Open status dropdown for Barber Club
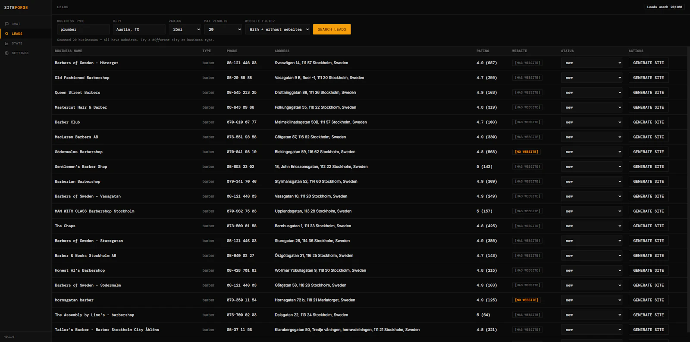Screen dimensions: 690x342 592,122
